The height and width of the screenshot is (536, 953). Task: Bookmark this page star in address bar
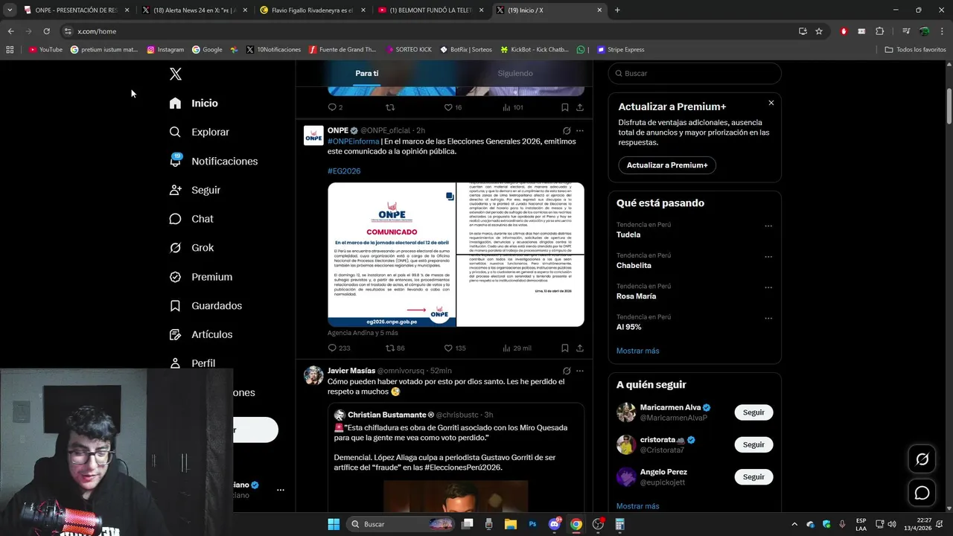pyautogui.click(x=819, y=31)
